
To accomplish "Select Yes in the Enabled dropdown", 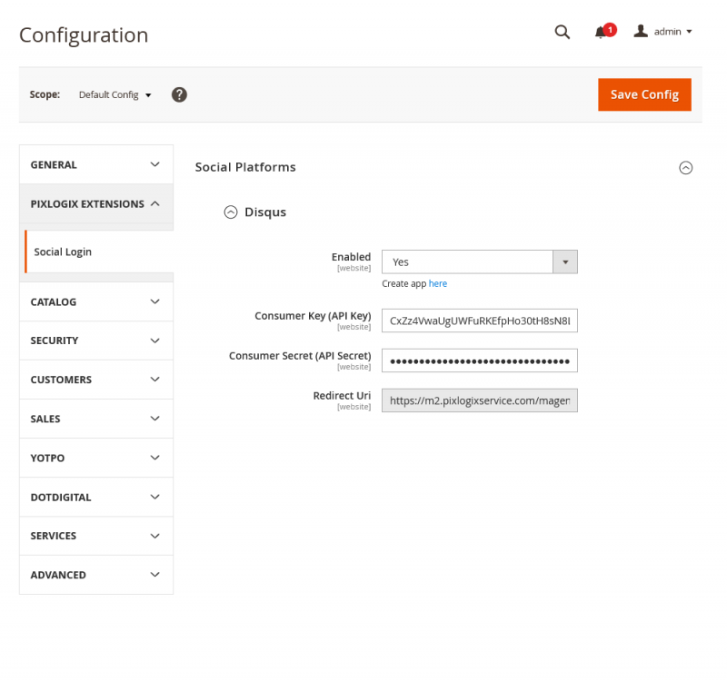I will coord(466,262).
